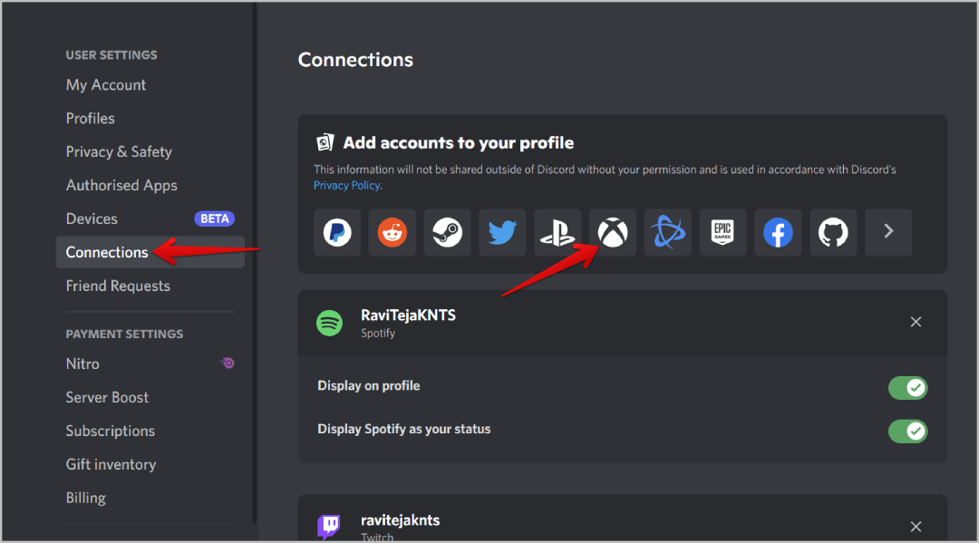Open Subscriptions settings
The width and height of the screenshot is (979, 543).
pos(150,431)
